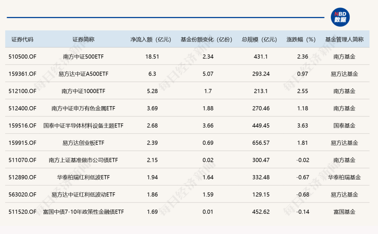Click 易方达基金 in the 159915.OF row
Image resolution: width=378 pixels, height=234 pixels.
[344, 143]
